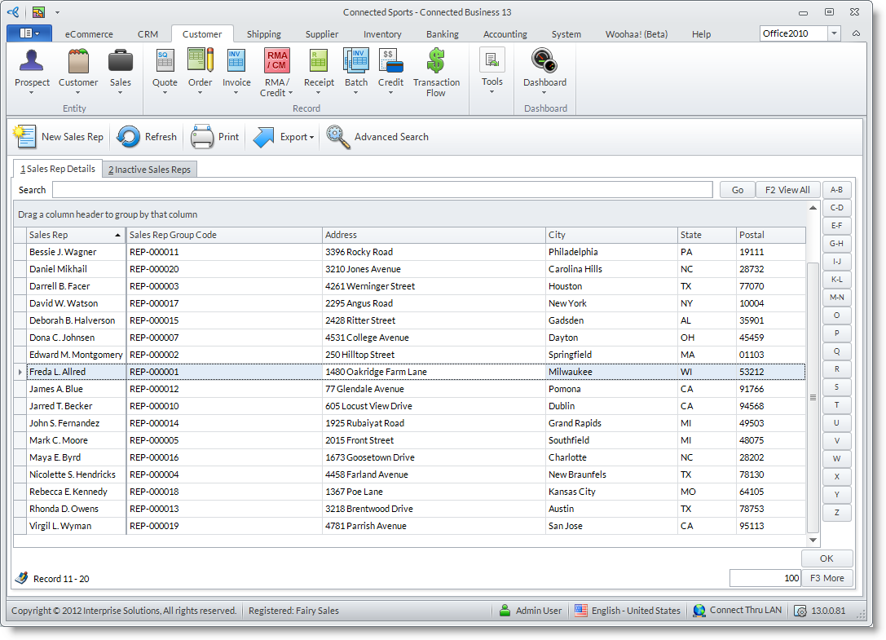
Task: Open the Office2010 theme combo box
Action: [x=834, y=33]
